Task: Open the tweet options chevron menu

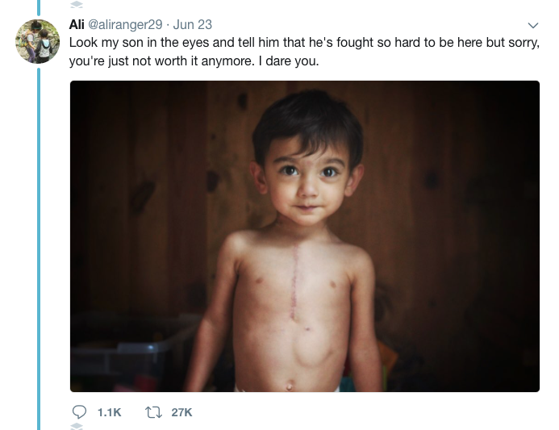Action: tap(532, 25)
